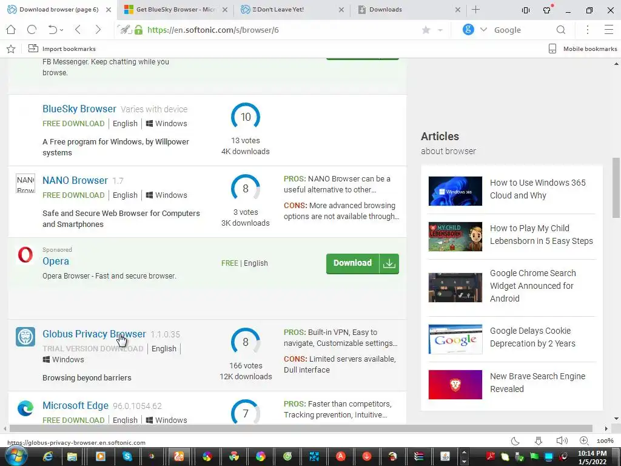Viewport: 621px width, 466px height.
Task: Click the red Opera logo
Action: point(25,255)
